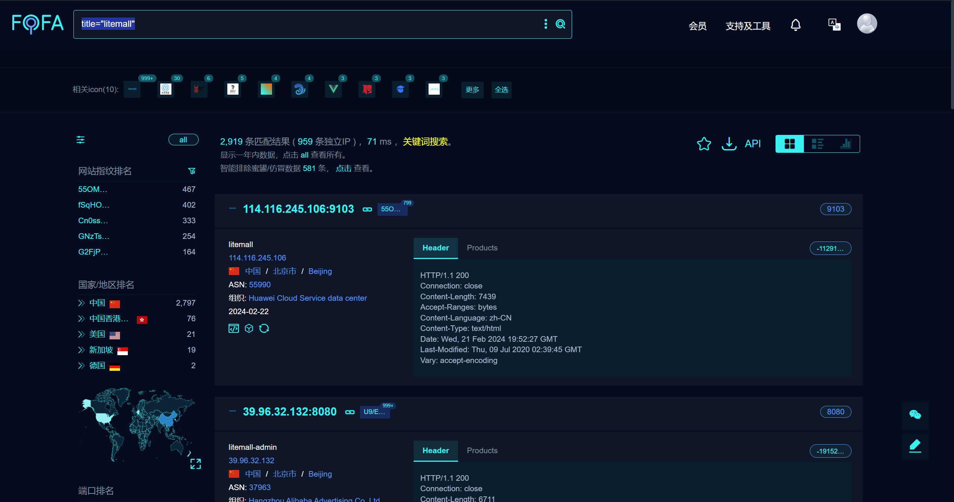The height and width of the screenshot is (502, 954).
Task: Click the 更多 more icons button
Action: coord(473,89)
